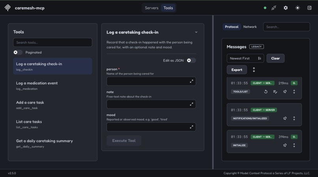Expand the note input field editor

(x=191, y=104)
